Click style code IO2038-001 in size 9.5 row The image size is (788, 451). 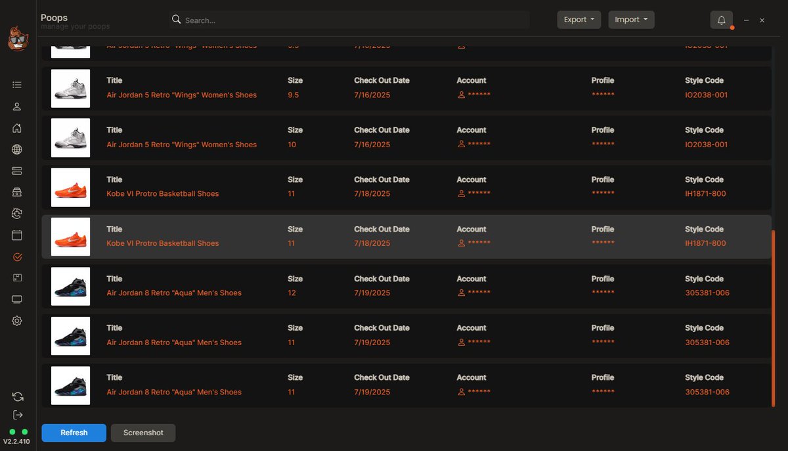[x=707, y=95]
